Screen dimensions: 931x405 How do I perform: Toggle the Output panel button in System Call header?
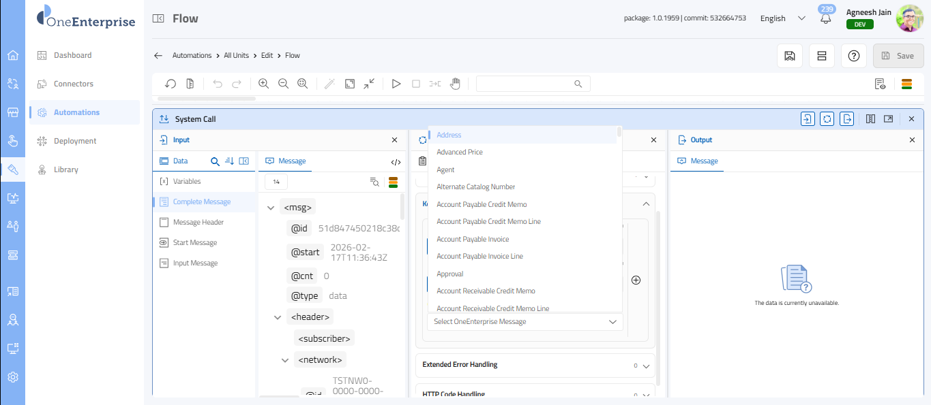coord(847,119)
